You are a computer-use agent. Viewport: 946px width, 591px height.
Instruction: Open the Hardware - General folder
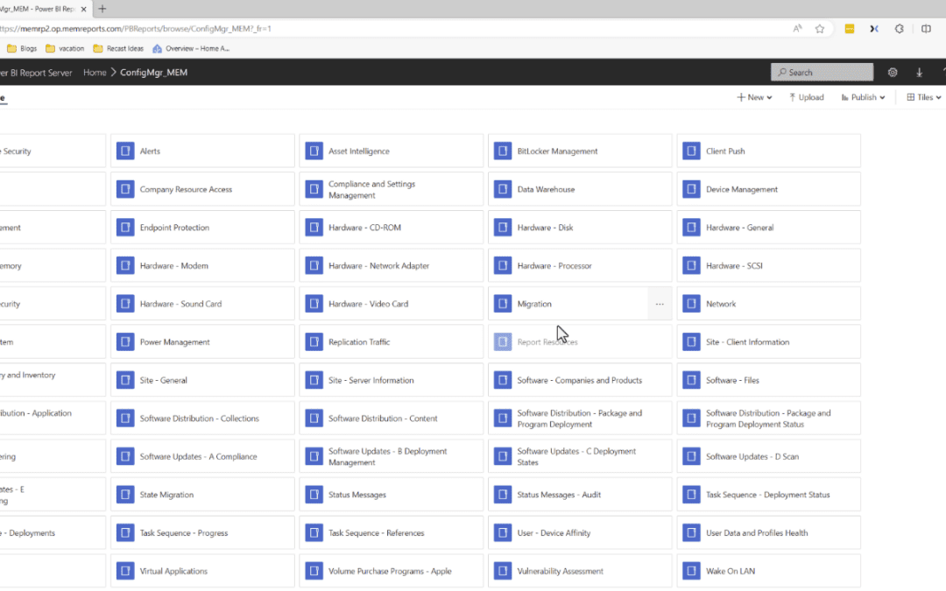coord(769,228)
